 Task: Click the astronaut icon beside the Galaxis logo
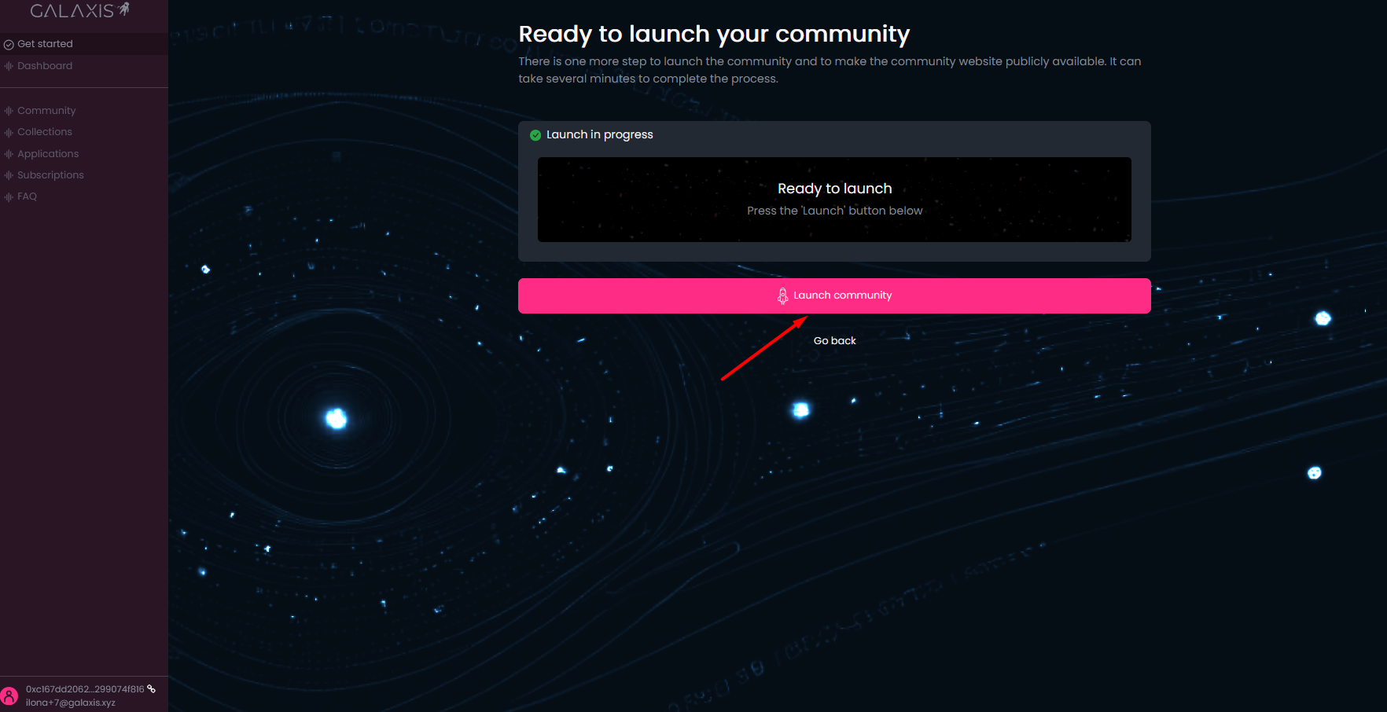click(123, 9)
